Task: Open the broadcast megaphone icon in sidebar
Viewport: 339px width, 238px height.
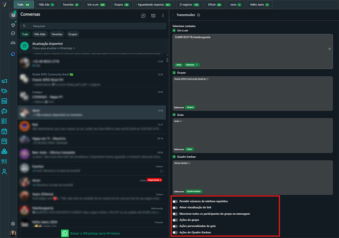Action: pyautogui.click(x=4, y=81)
